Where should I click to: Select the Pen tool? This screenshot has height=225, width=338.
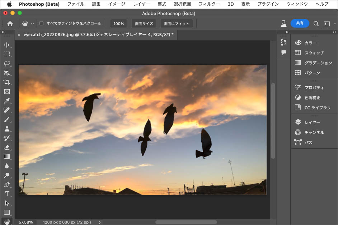point(7,185)
